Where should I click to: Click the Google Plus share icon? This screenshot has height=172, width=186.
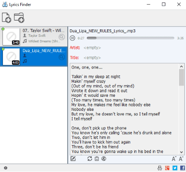click(167, 168)
